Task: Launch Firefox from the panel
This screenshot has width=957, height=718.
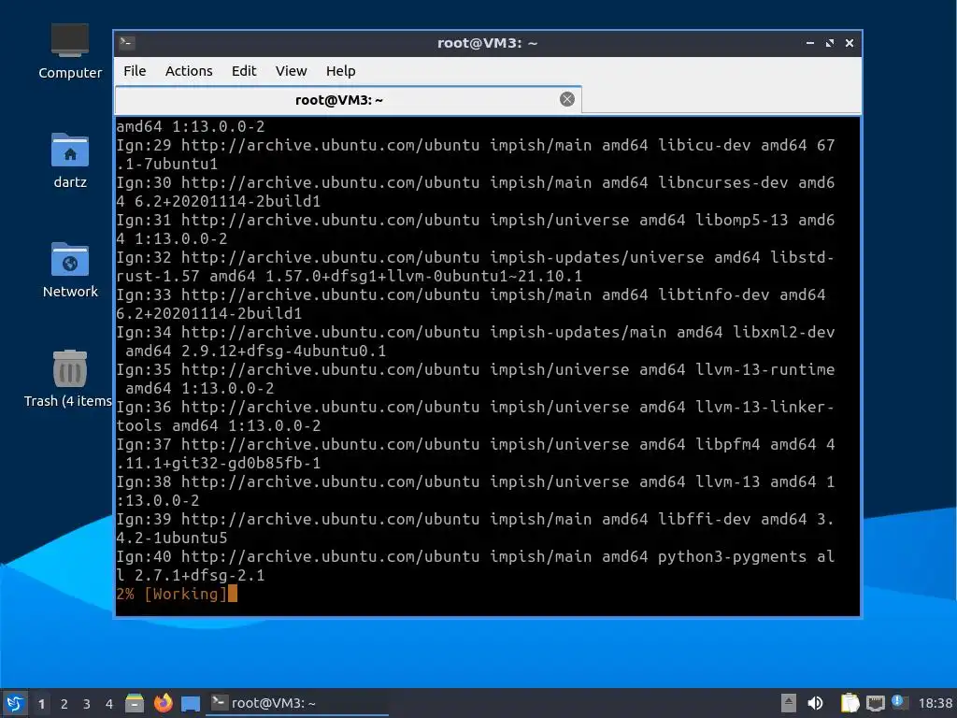Action: [163, 703]
